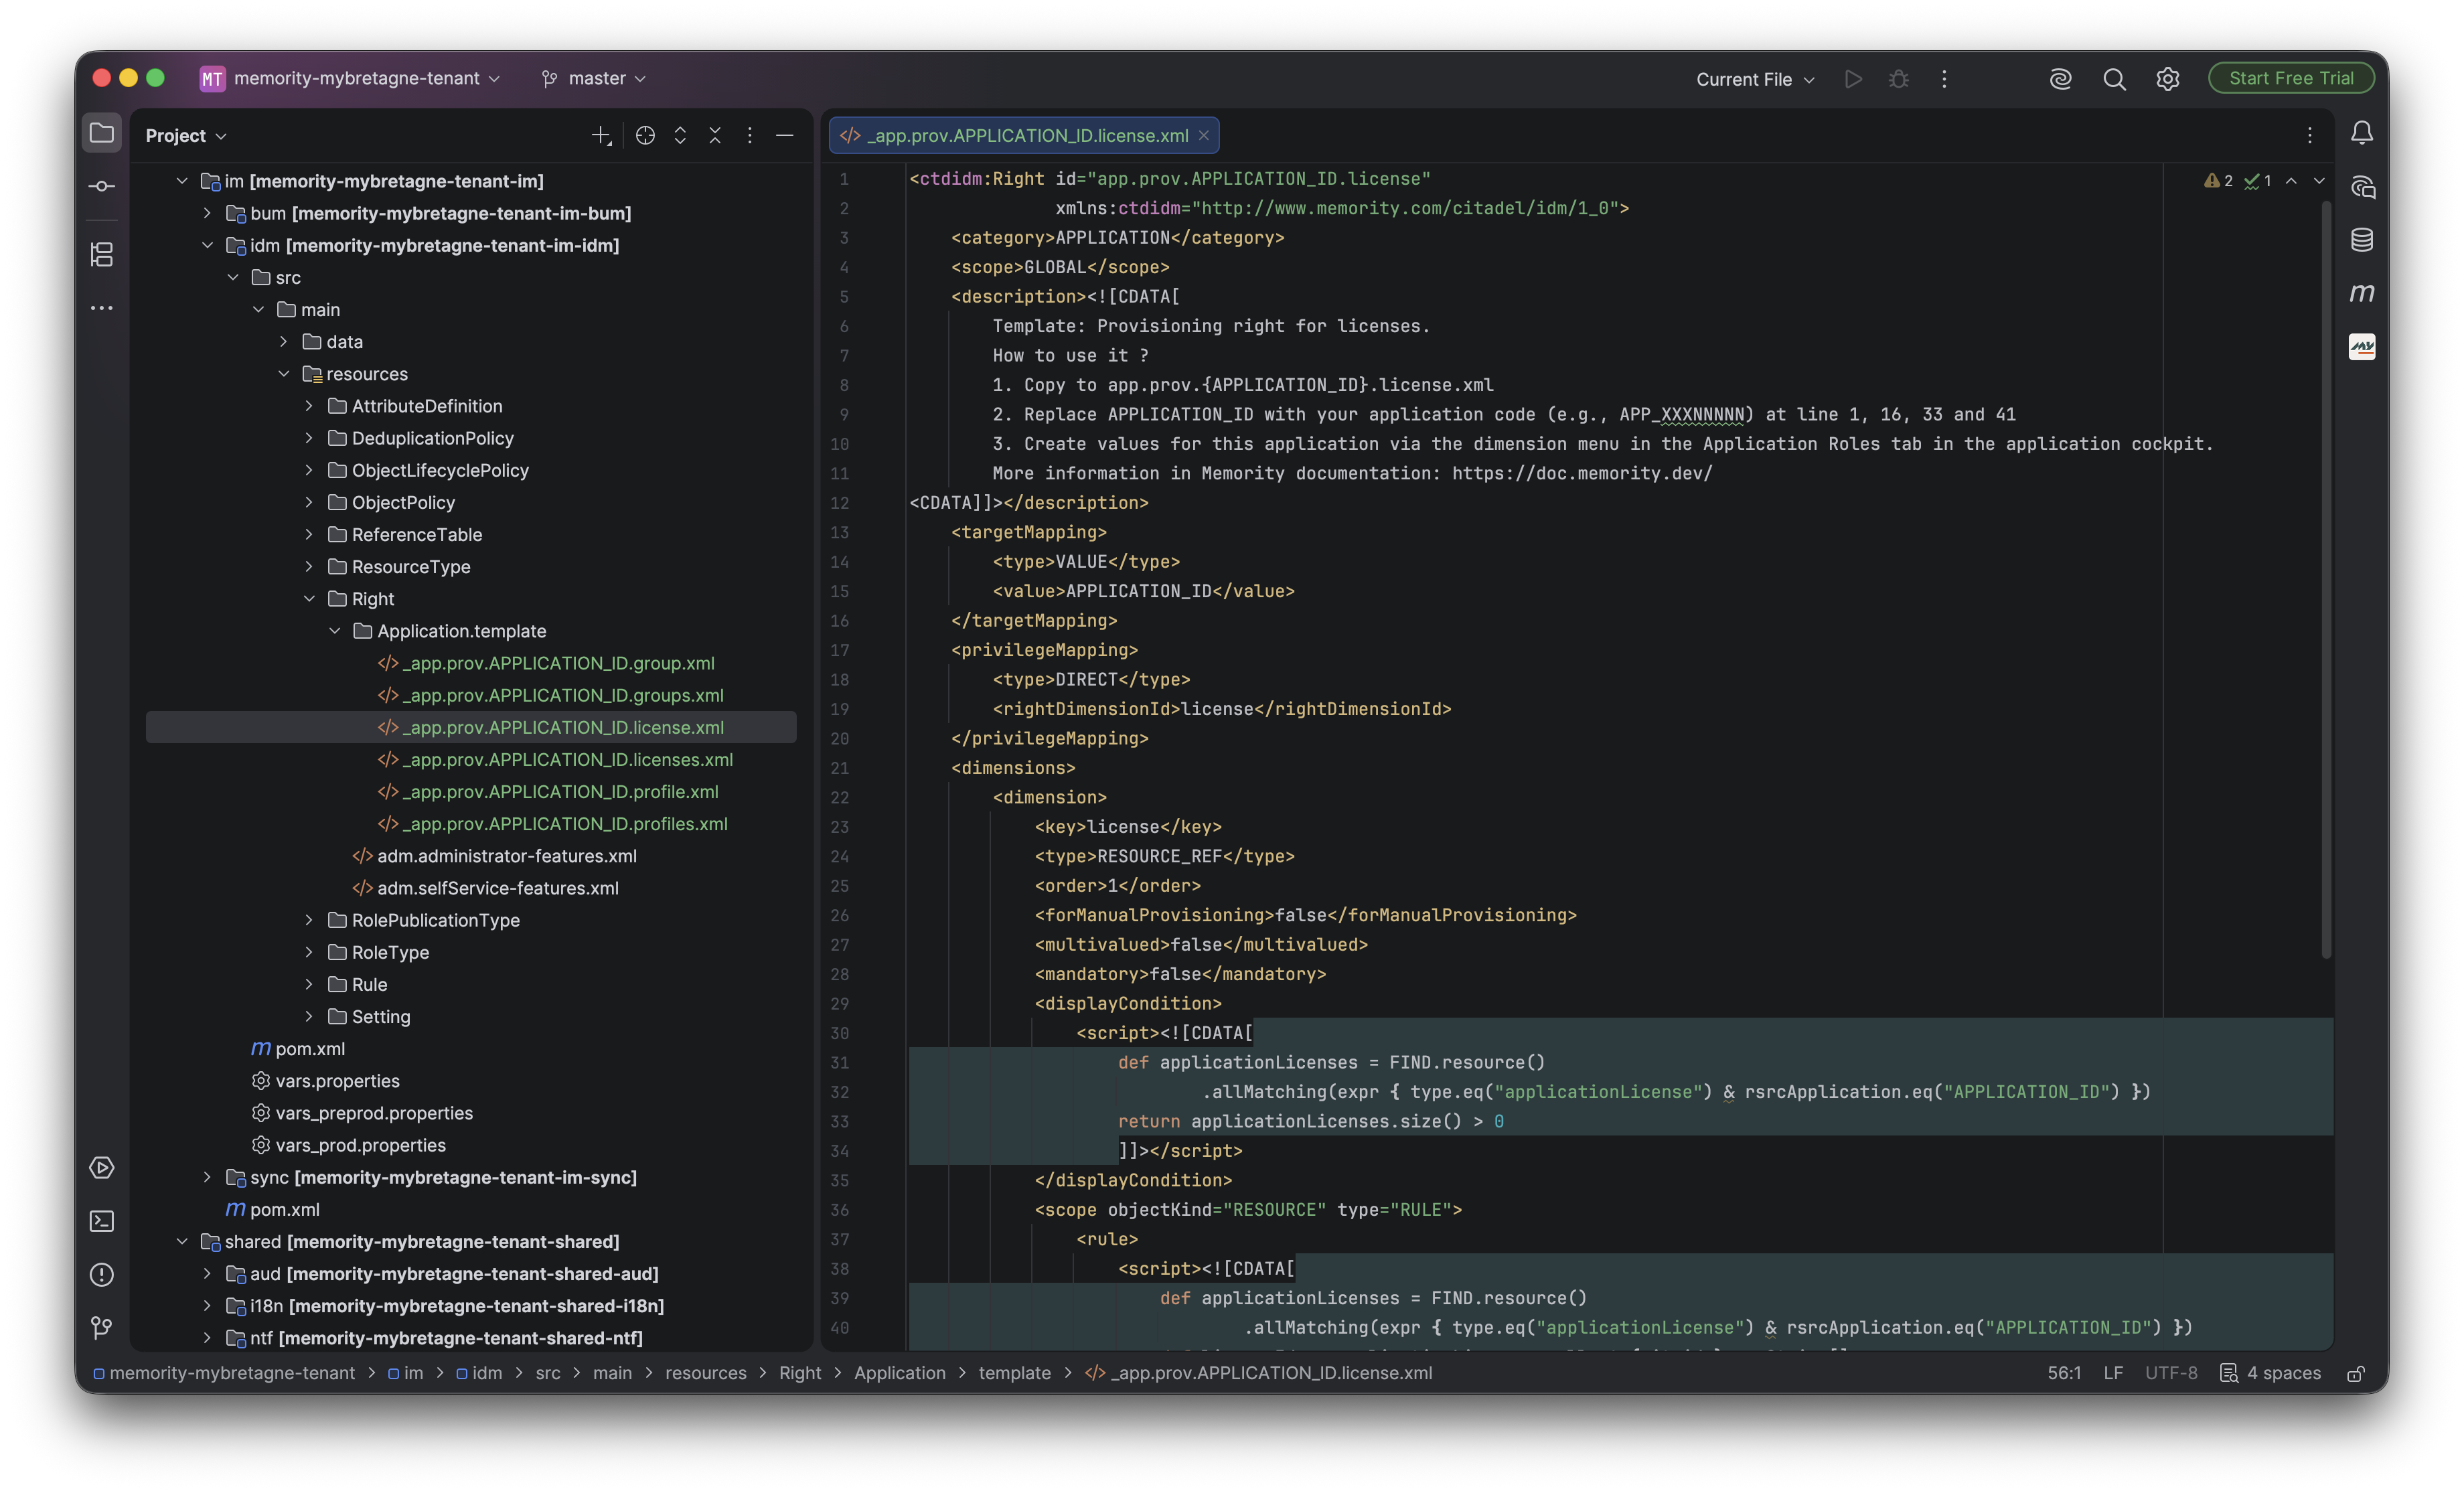Toggle read-only lock icon in status bar
Screen dimensions: 2464x1493
coord(2356,1374)
